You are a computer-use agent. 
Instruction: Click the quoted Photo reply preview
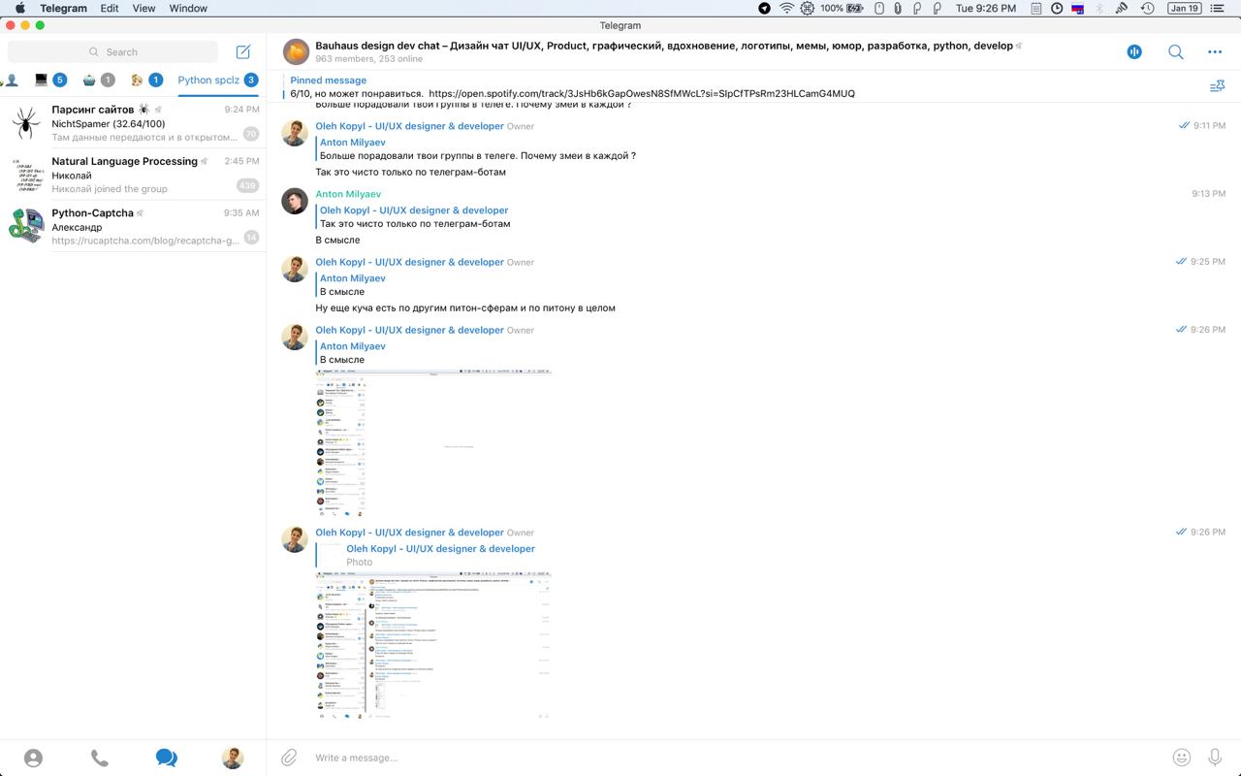point(427,555)
